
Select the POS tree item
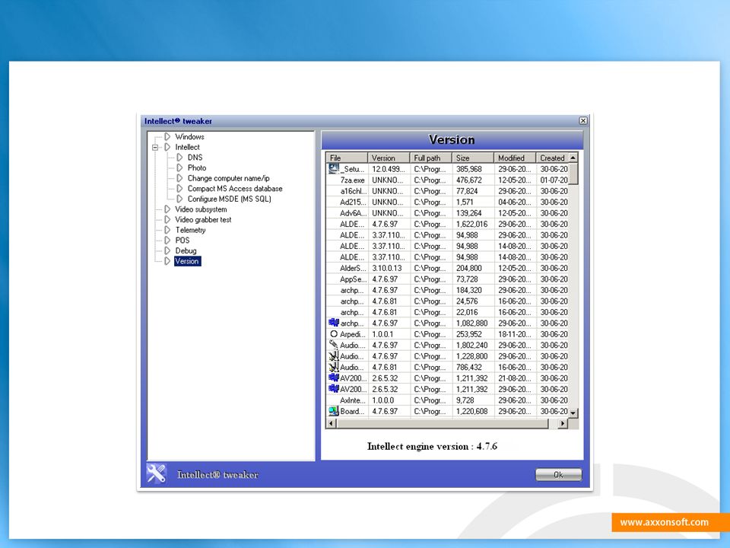coord(182,241)
